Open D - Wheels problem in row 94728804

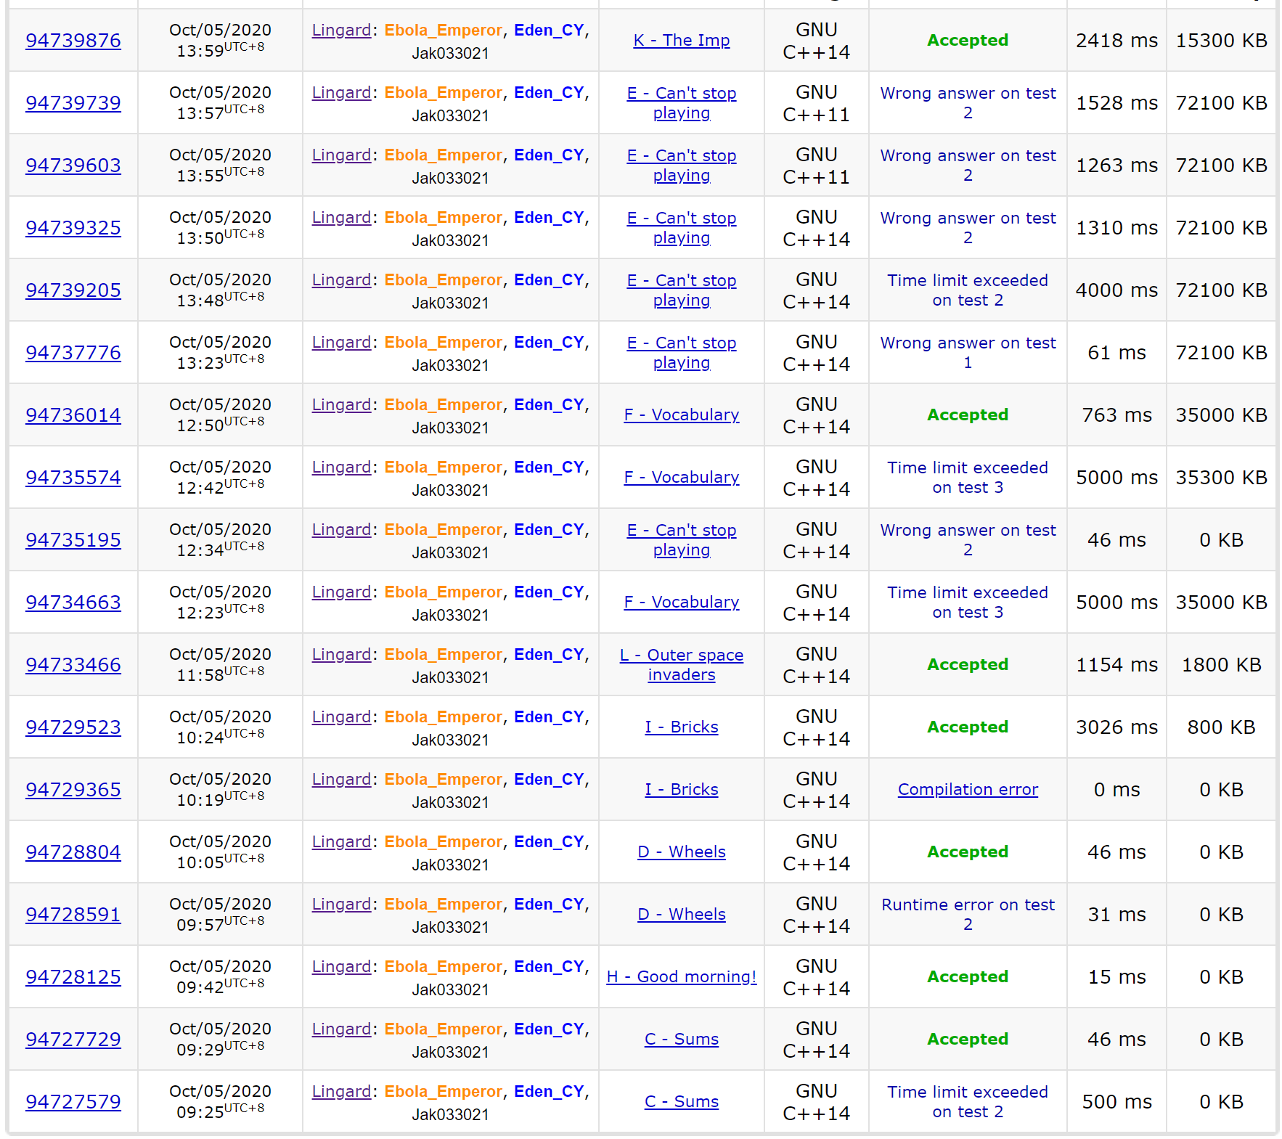pos(681,852)
